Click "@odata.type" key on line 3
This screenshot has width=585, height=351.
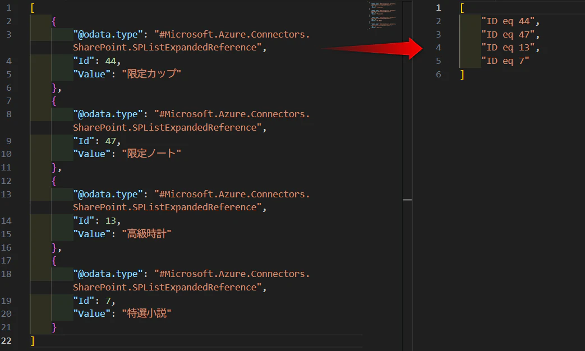tap(108, 34)
